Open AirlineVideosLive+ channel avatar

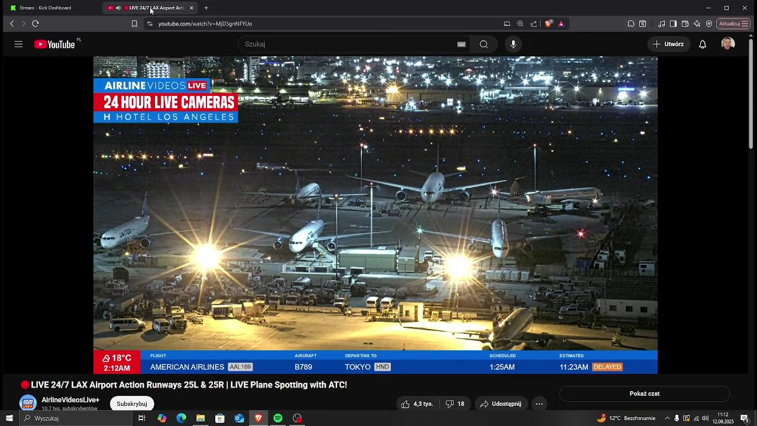[x=28, y=404]
